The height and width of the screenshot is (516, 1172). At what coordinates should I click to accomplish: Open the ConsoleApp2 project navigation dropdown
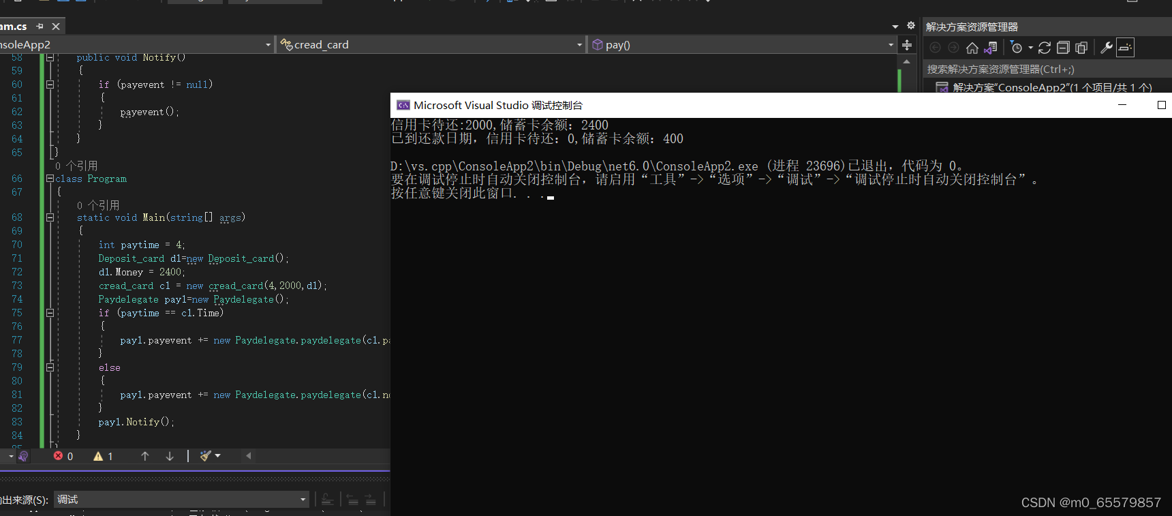[136, 45]
